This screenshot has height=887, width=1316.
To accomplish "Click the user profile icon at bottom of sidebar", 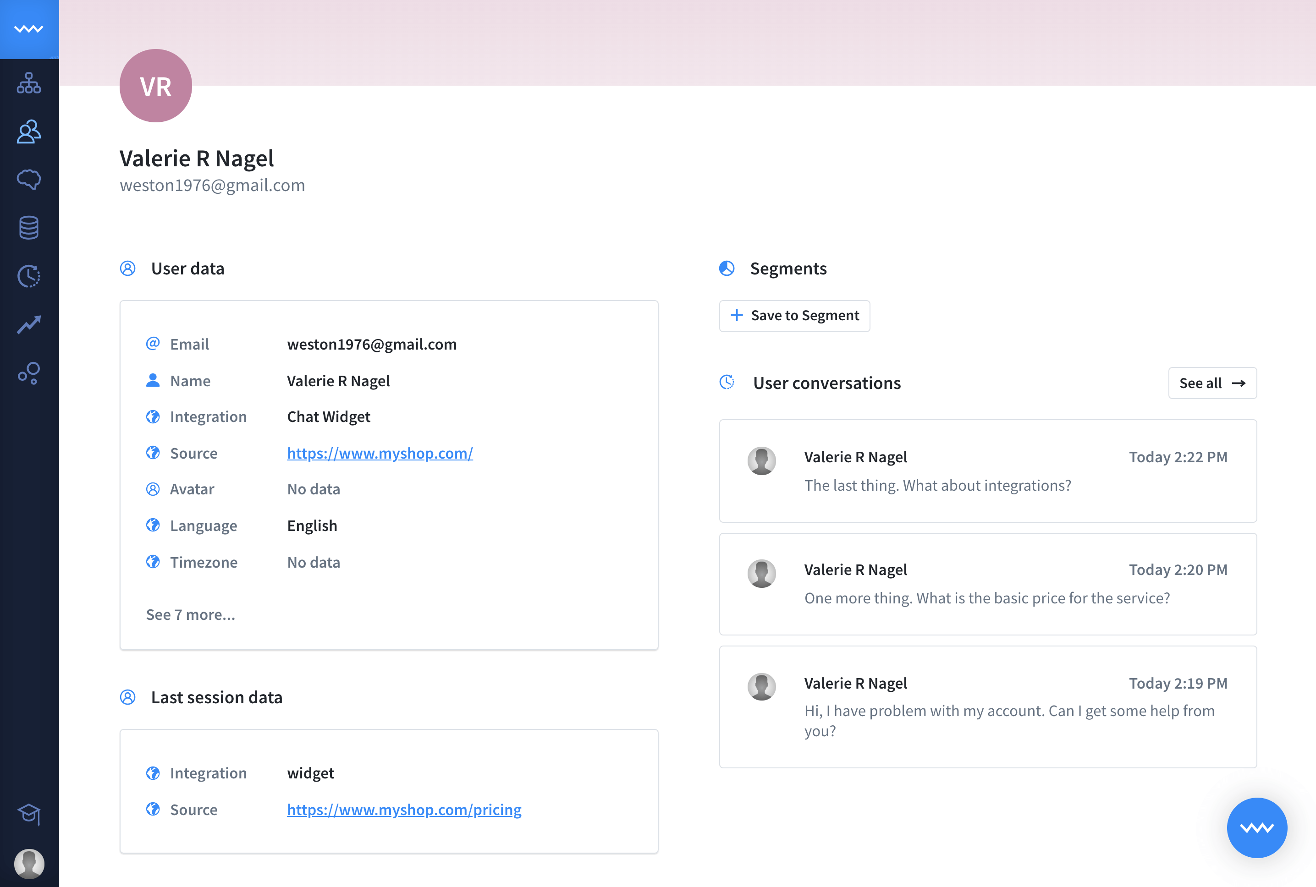I will point(29,861).
